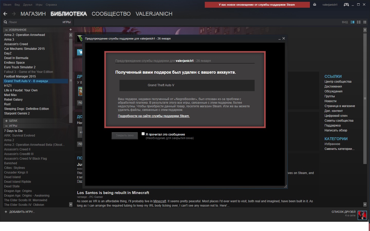Open the Игры menu
The image size is (370, 231).
coord(39,5)
